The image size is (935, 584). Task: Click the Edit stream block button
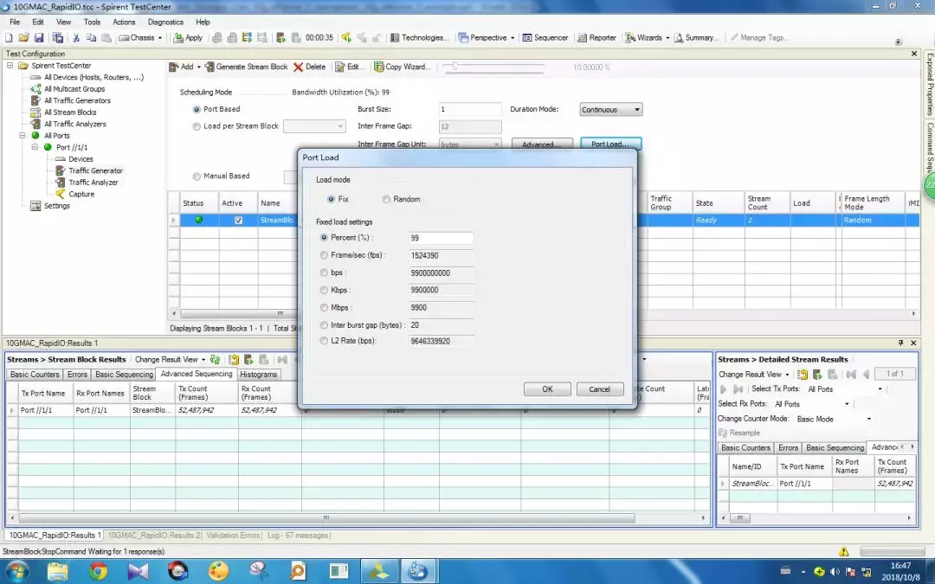coord(349,67)
